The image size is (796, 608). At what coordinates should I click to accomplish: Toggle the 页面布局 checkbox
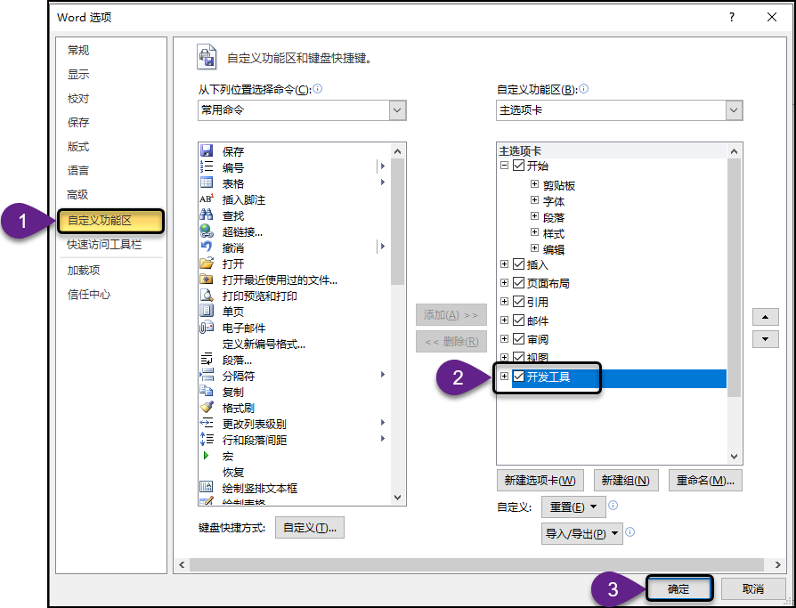pyautogui.click(x=518, y=283)
